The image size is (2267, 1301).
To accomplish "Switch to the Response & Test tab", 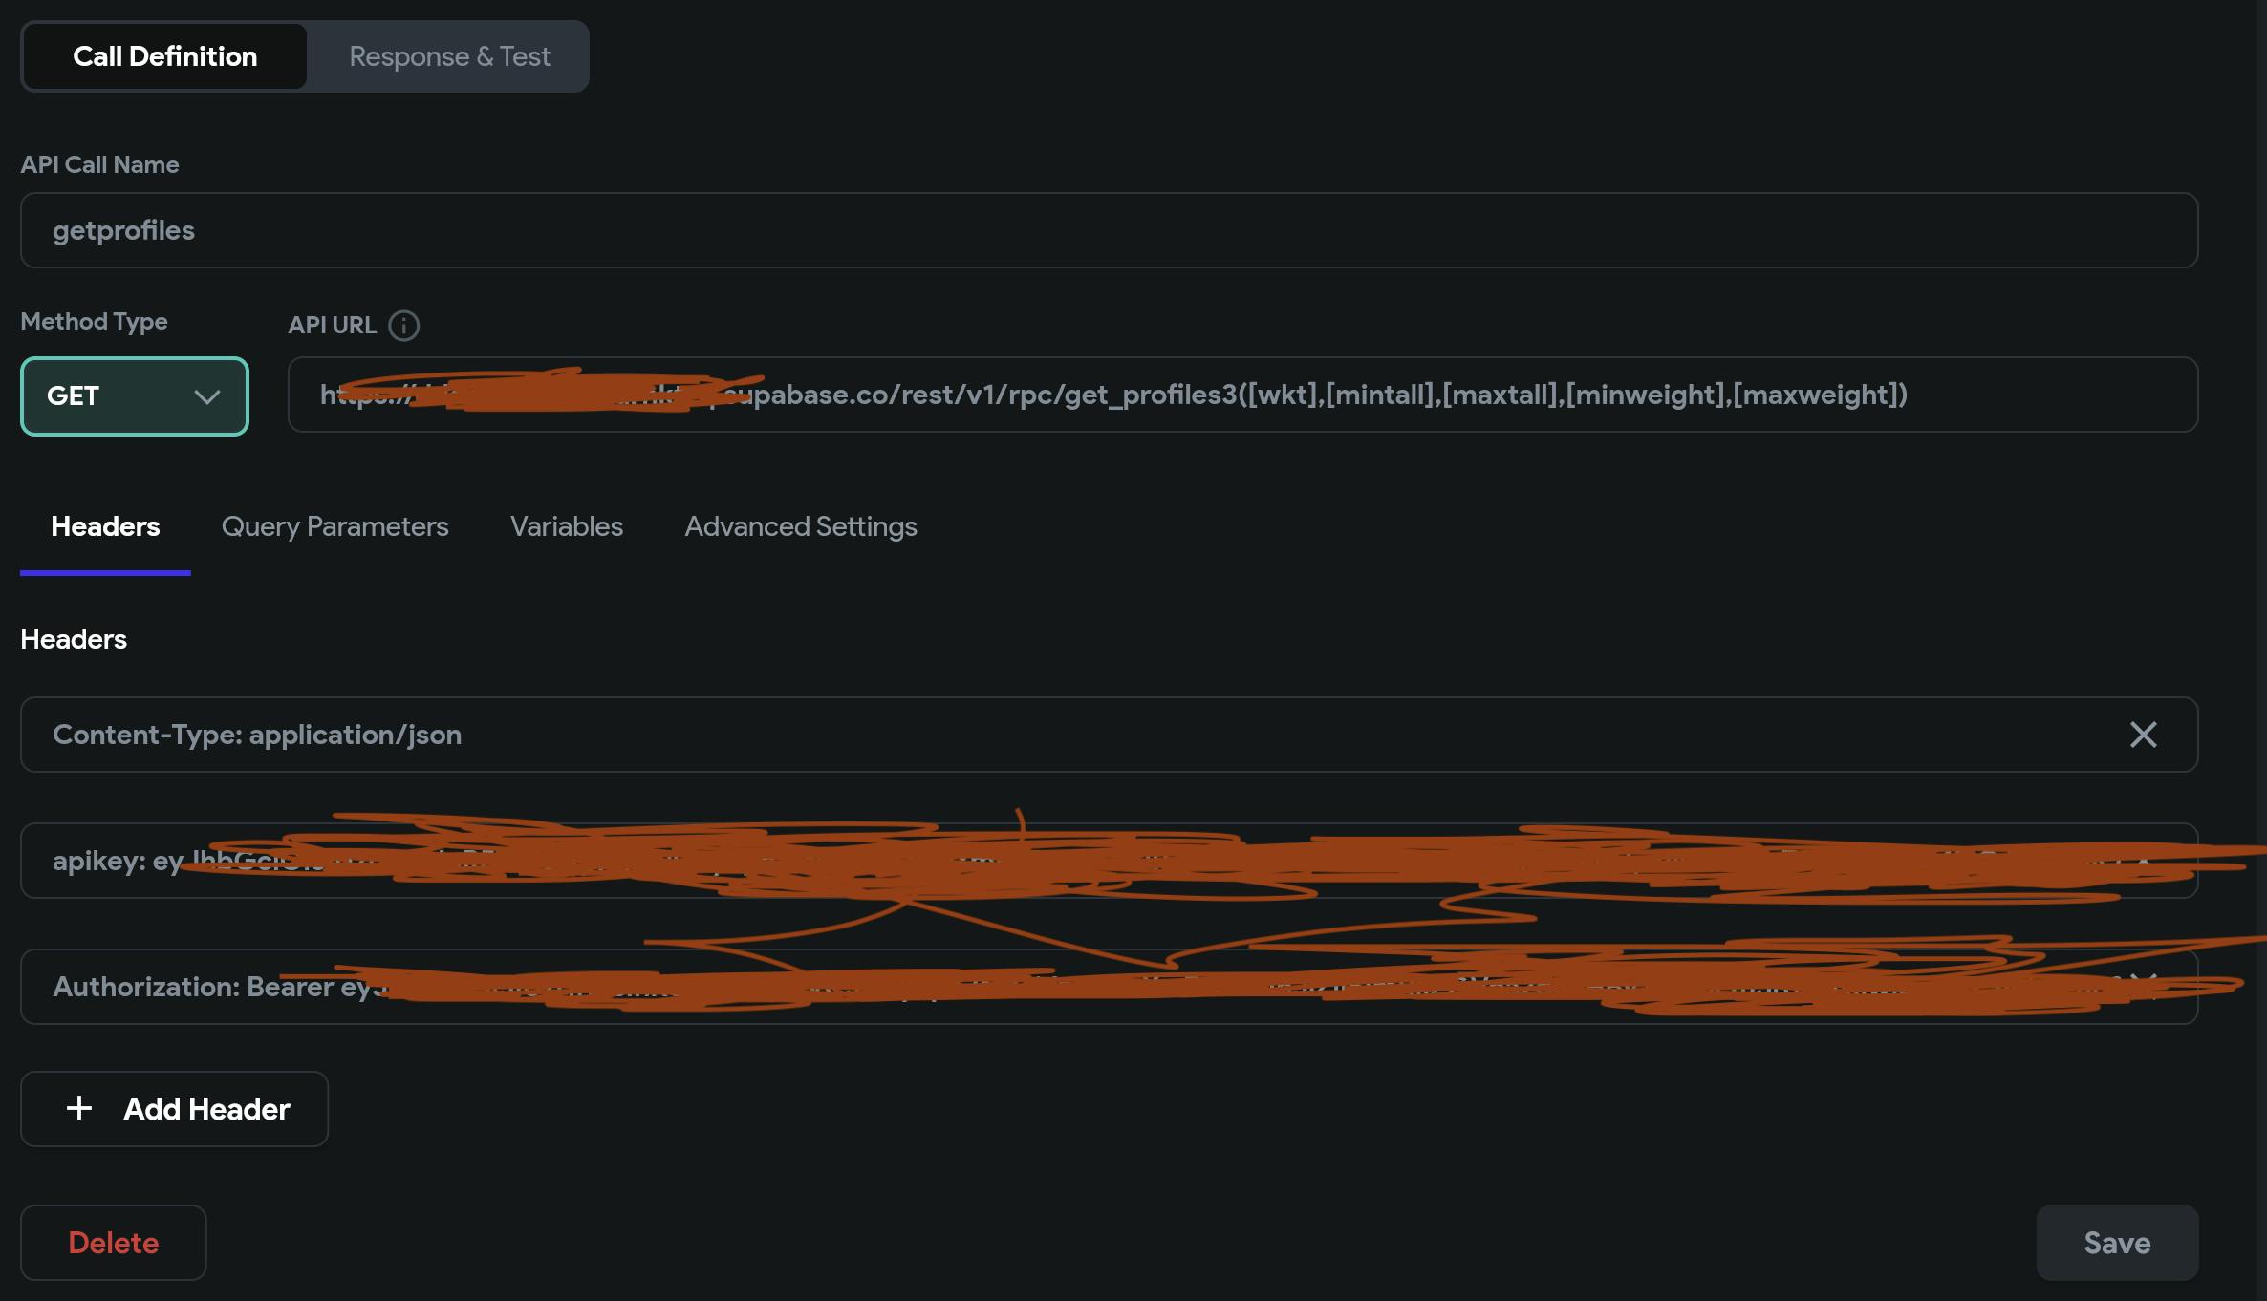I will [x=449, y=56].
